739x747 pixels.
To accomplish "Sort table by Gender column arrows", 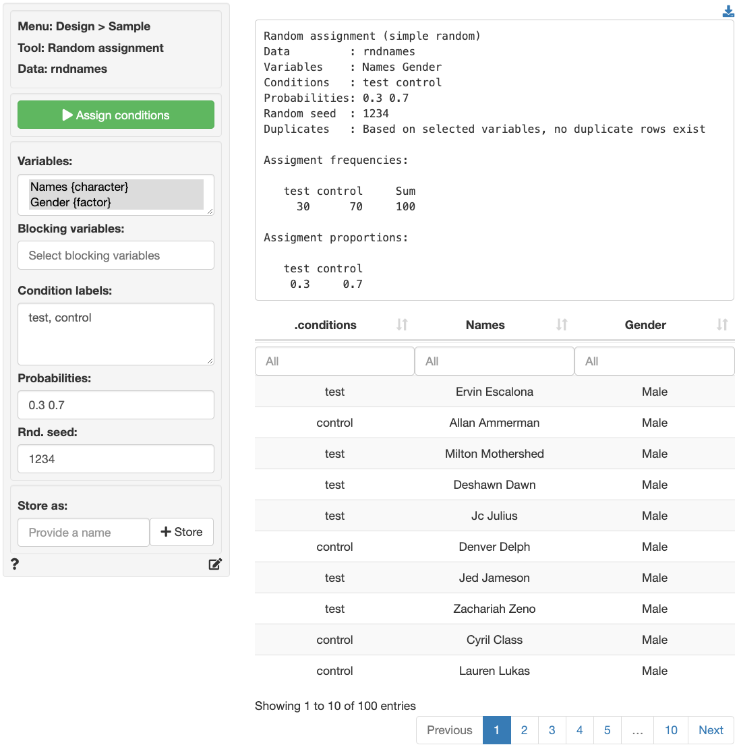I will pos(722,325).
